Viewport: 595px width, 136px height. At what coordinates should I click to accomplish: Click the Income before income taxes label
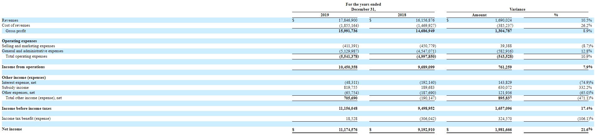click(x=27, y=108)
